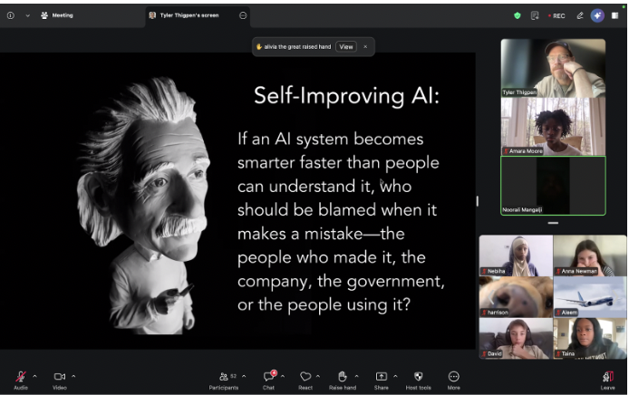Click the "Self-Improving AI:" slide title
Viewport: 629px width, 395px height.
[346, 96]
